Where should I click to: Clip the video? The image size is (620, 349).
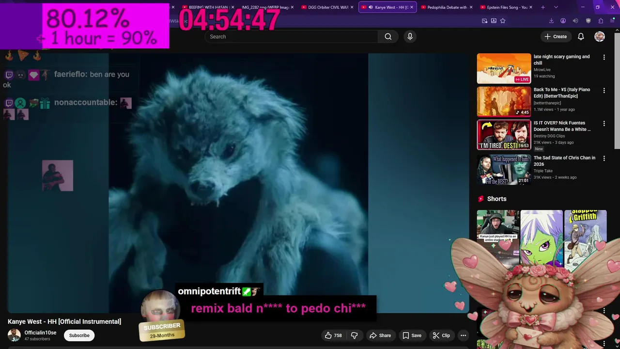point(441,335)
